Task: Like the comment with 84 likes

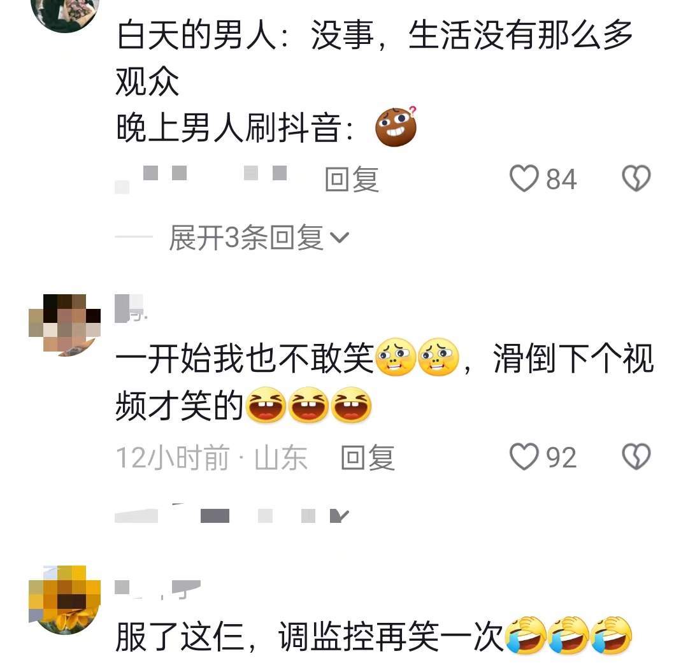Action: coord(524,178)
